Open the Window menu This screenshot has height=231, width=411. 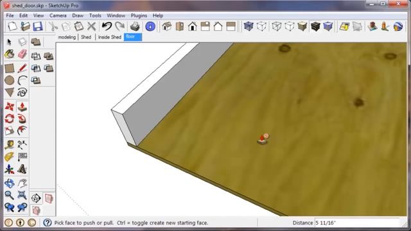click(x=116, y=15)
